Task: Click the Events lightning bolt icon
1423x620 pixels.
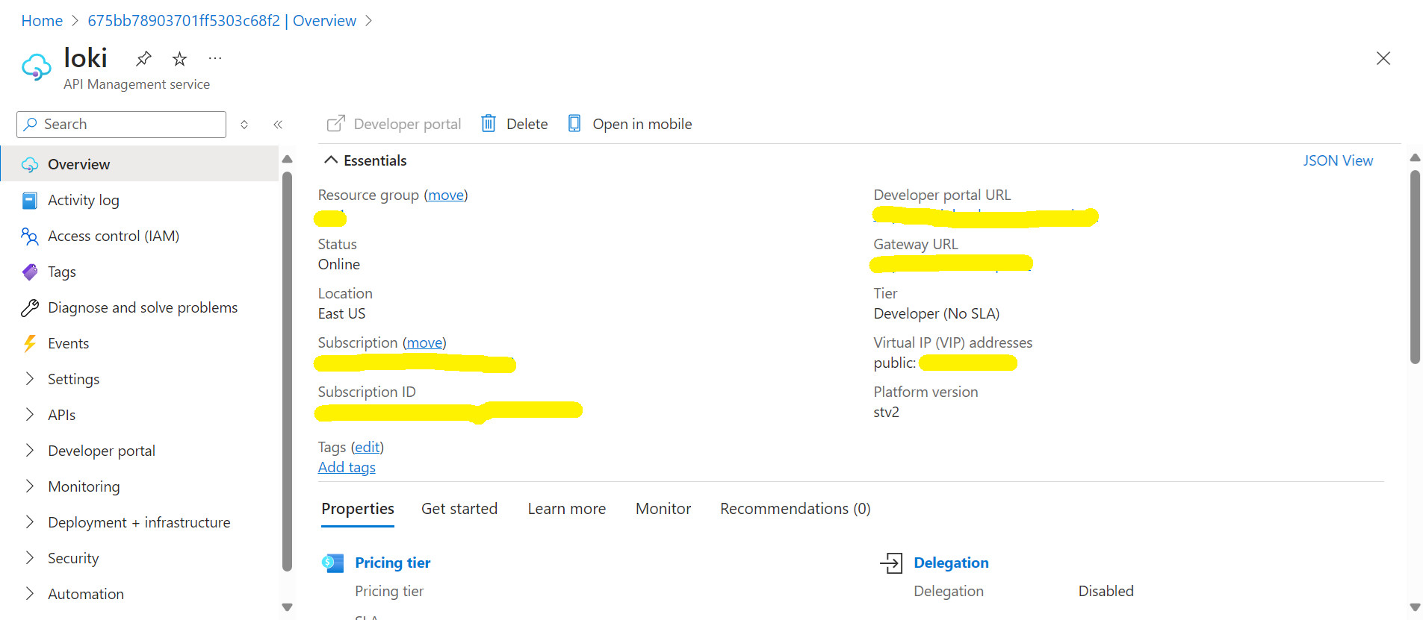Action: coord(30,344)
